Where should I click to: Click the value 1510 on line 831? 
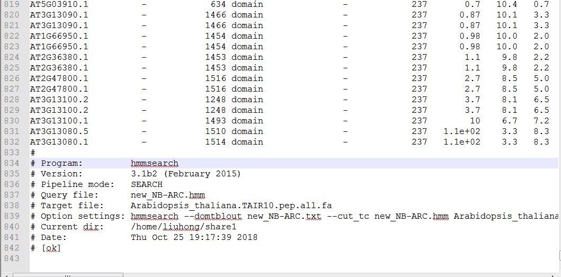click(216, 131)
